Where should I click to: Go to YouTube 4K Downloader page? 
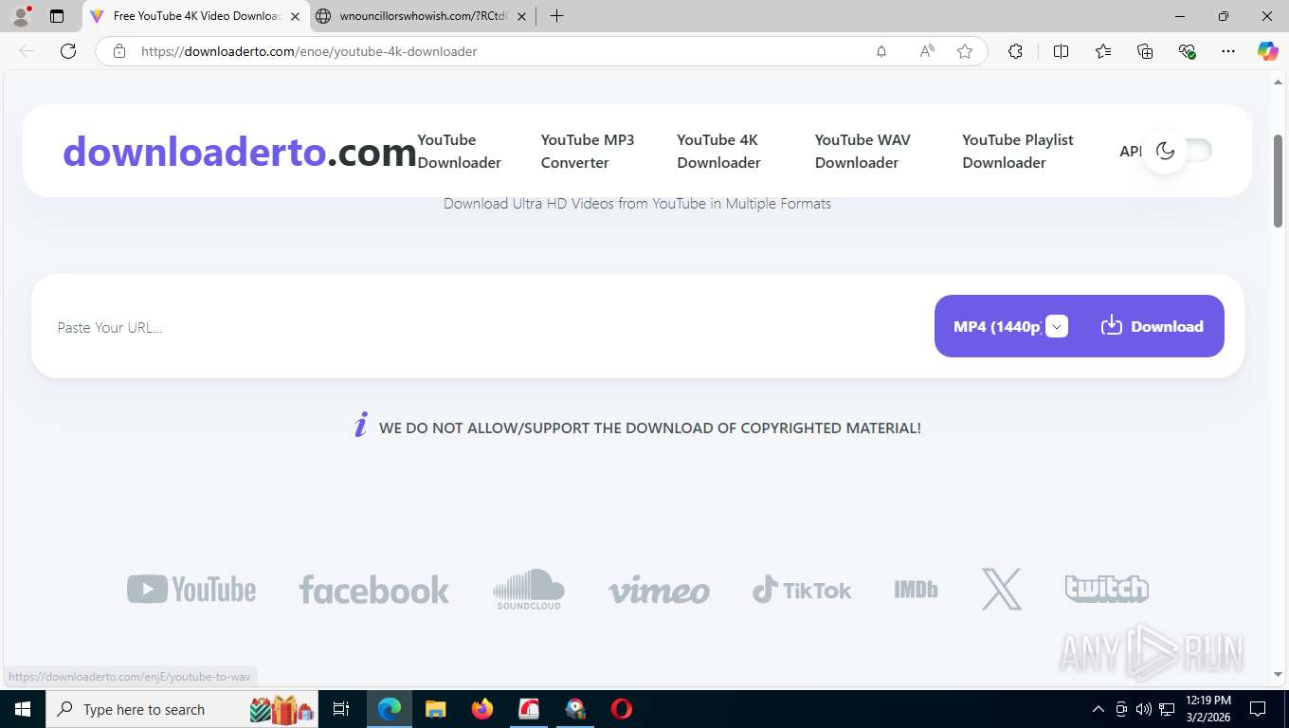(x=718, y=151)
